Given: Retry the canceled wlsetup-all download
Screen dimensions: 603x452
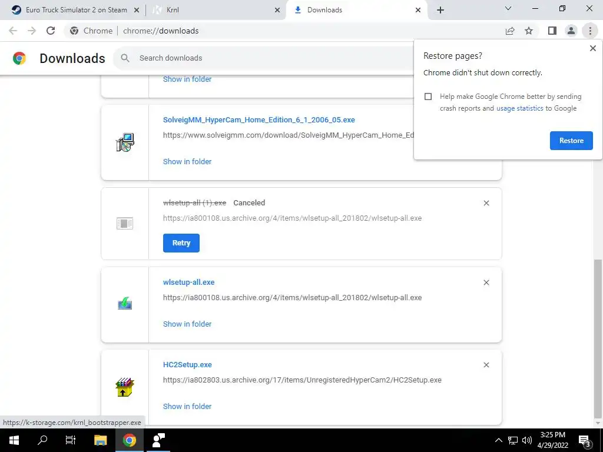Looking at the screenshot, I should click(x=181, y=243).
